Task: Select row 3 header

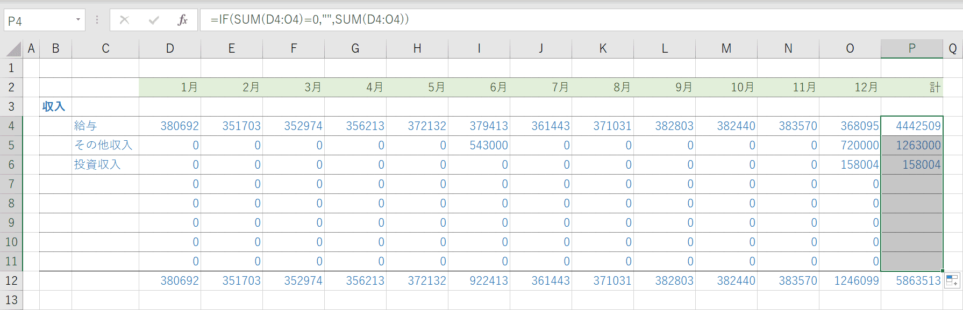Action: pos(11,107)
